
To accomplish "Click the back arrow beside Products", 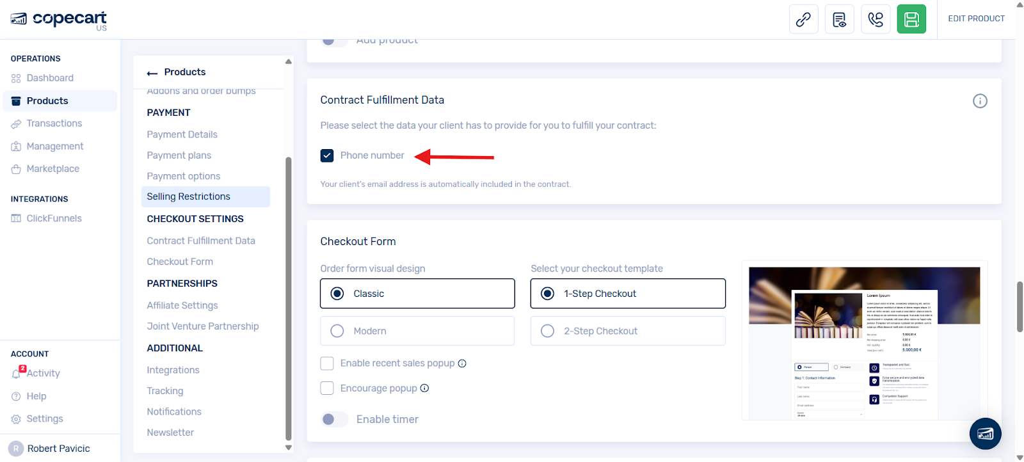I will (x=152, y=73).
